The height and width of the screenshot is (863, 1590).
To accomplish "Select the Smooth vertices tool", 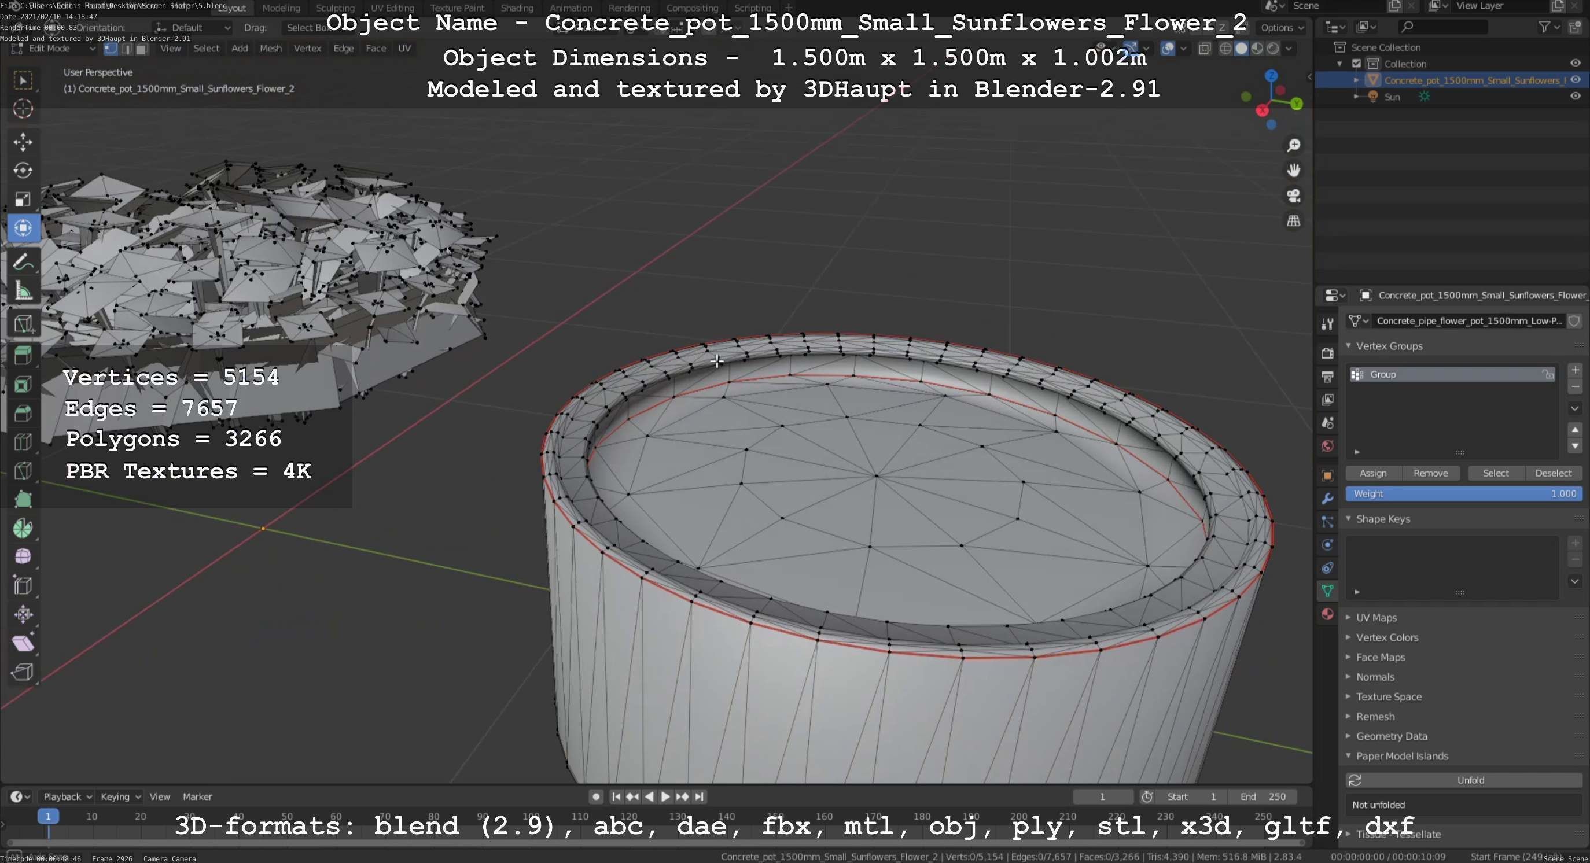I will tap(23, 556).
